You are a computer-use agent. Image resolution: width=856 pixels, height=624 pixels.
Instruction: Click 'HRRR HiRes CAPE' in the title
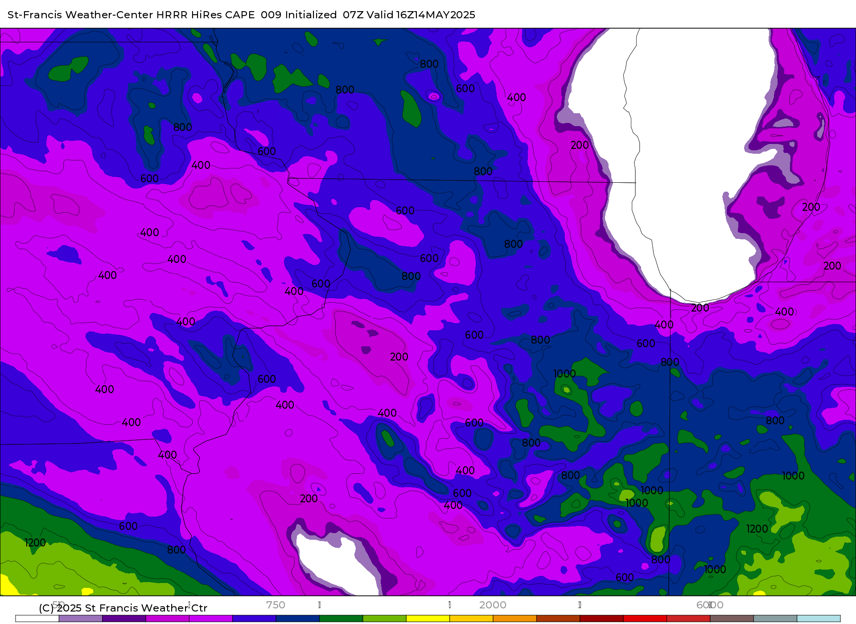(206, 15)
